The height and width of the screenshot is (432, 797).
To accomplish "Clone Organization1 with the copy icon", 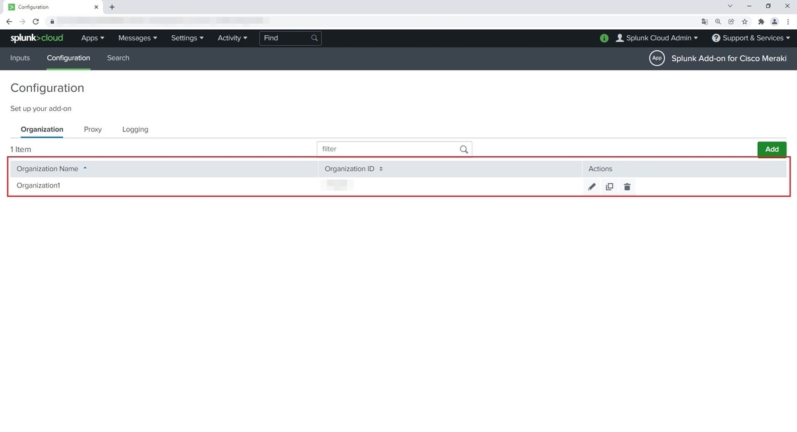I will pos(609,186).
